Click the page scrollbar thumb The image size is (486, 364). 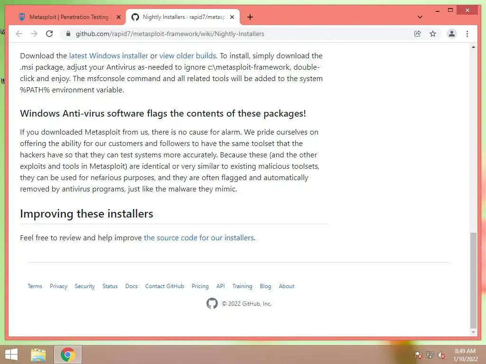(x=473, y=280)
